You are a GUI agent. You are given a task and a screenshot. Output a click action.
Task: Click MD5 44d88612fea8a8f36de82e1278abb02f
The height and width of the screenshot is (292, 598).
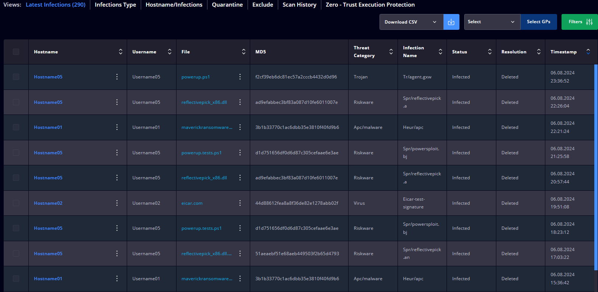[x=297, y=203]
